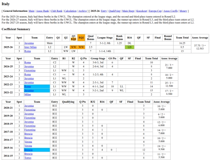Select the '3-2-1, 2nd' group stage cell
Viewport: 214px width, 160px height.
click(98, 90)
